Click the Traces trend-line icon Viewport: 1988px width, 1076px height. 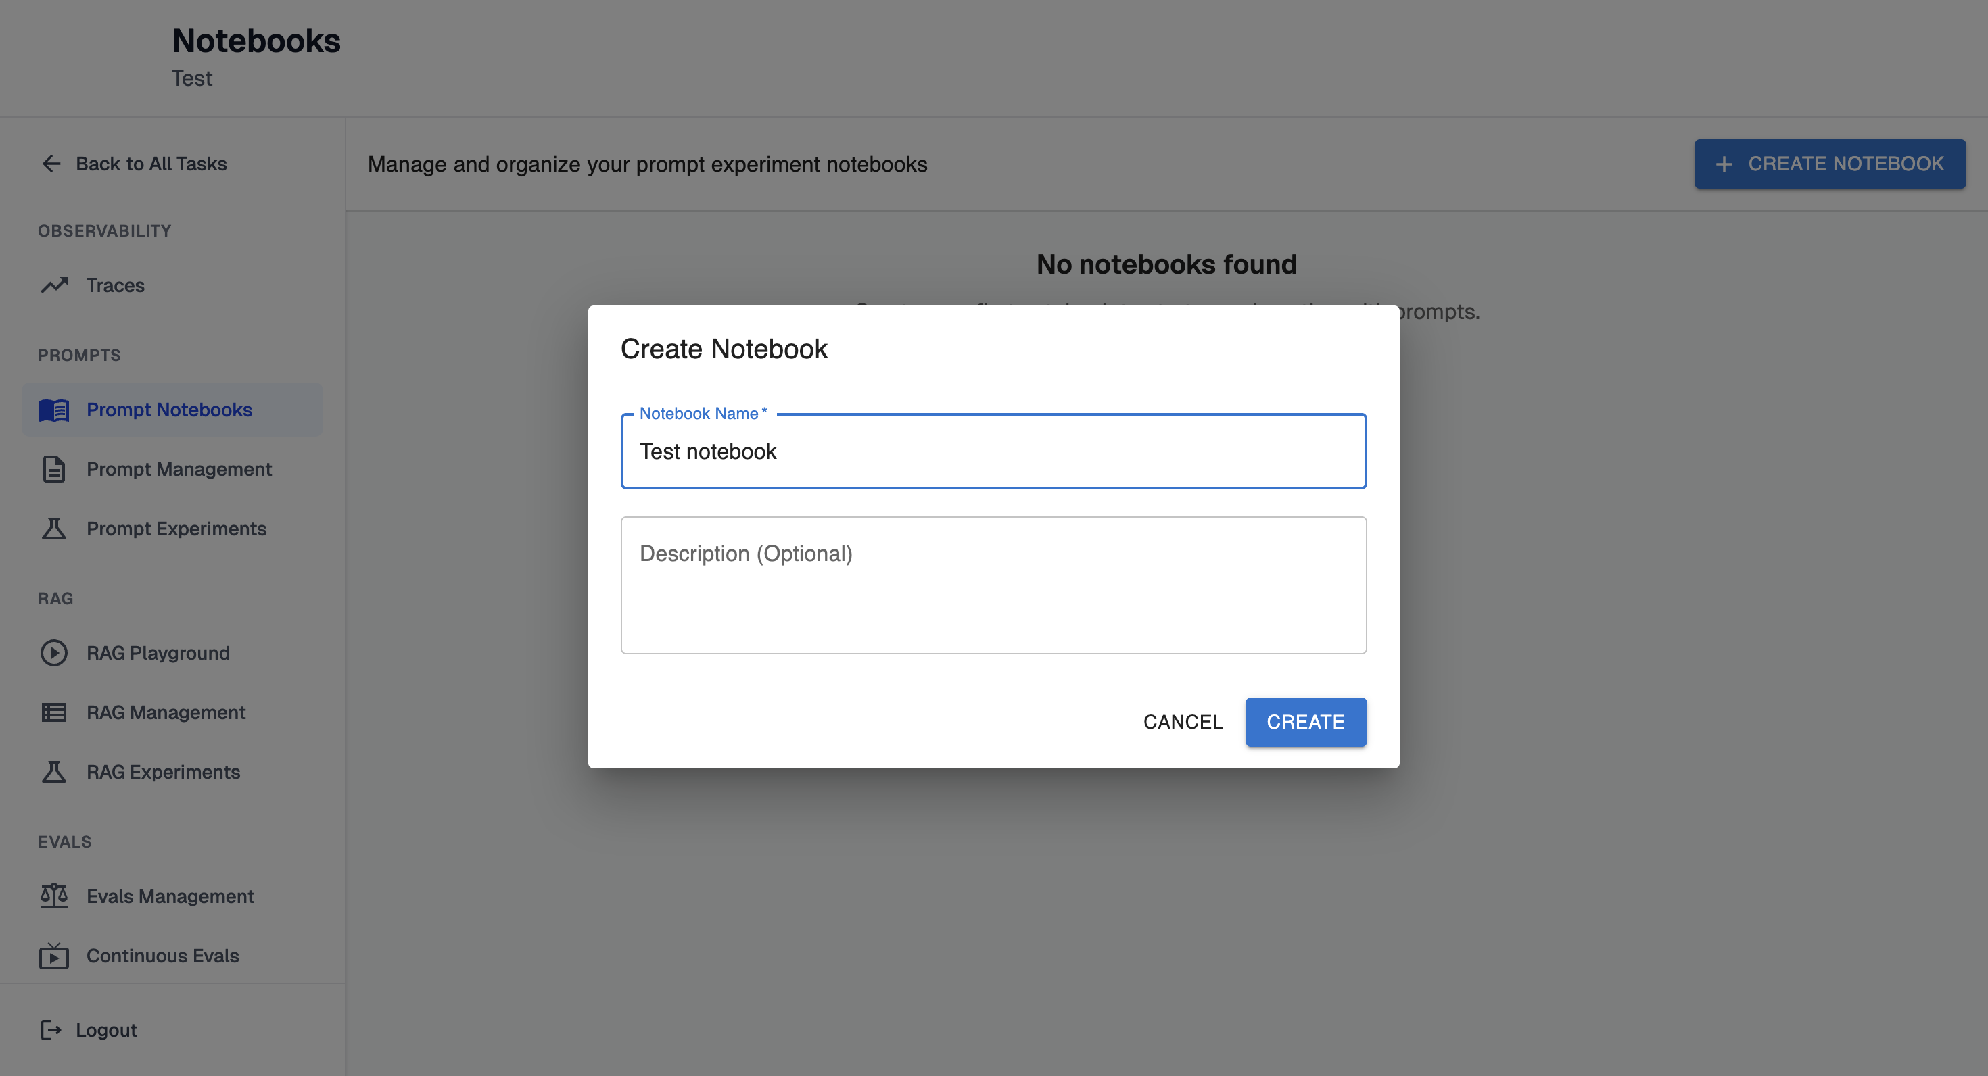point(54,285)
